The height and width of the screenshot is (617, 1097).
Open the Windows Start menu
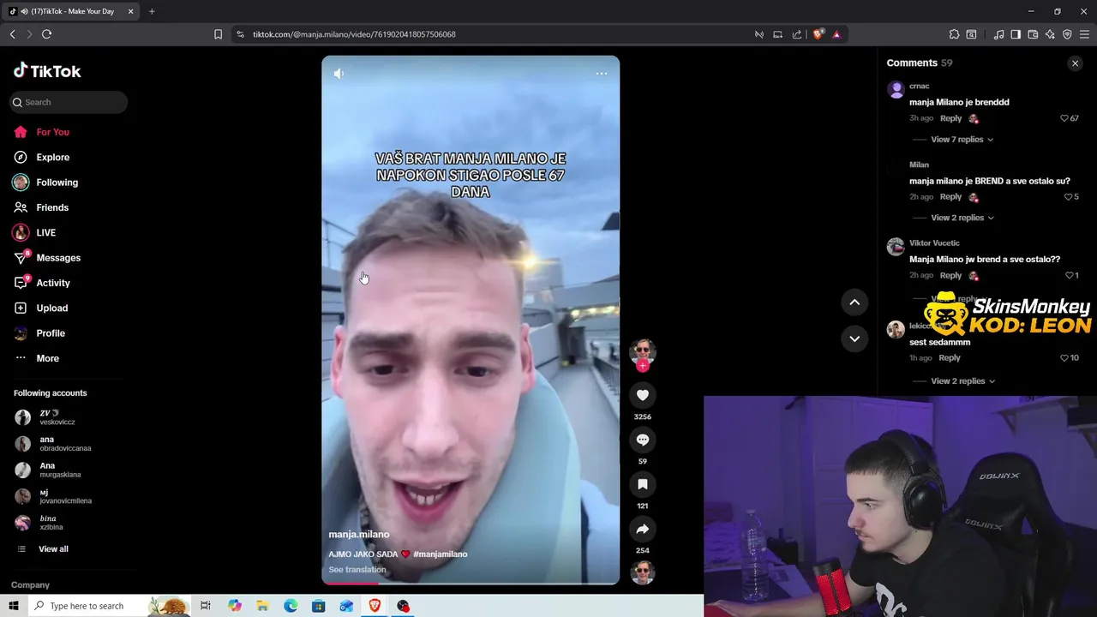coord(13,606)
